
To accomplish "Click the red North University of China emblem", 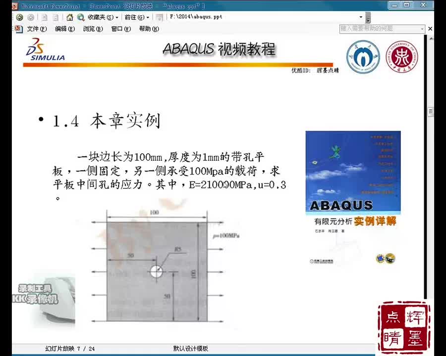I will (x=401, y=56).
